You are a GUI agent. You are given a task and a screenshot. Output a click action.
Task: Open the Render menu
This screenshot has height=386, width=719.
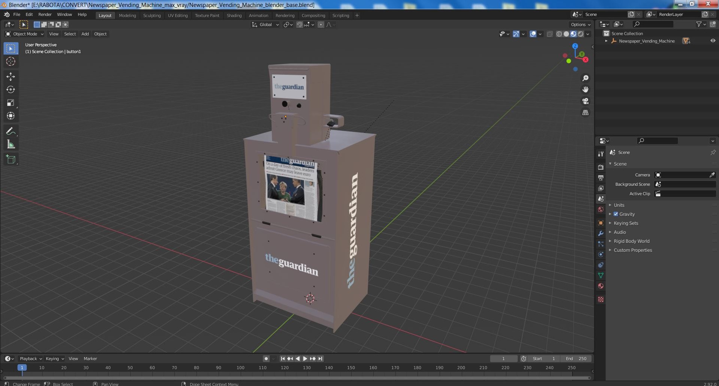pos(45,15)
